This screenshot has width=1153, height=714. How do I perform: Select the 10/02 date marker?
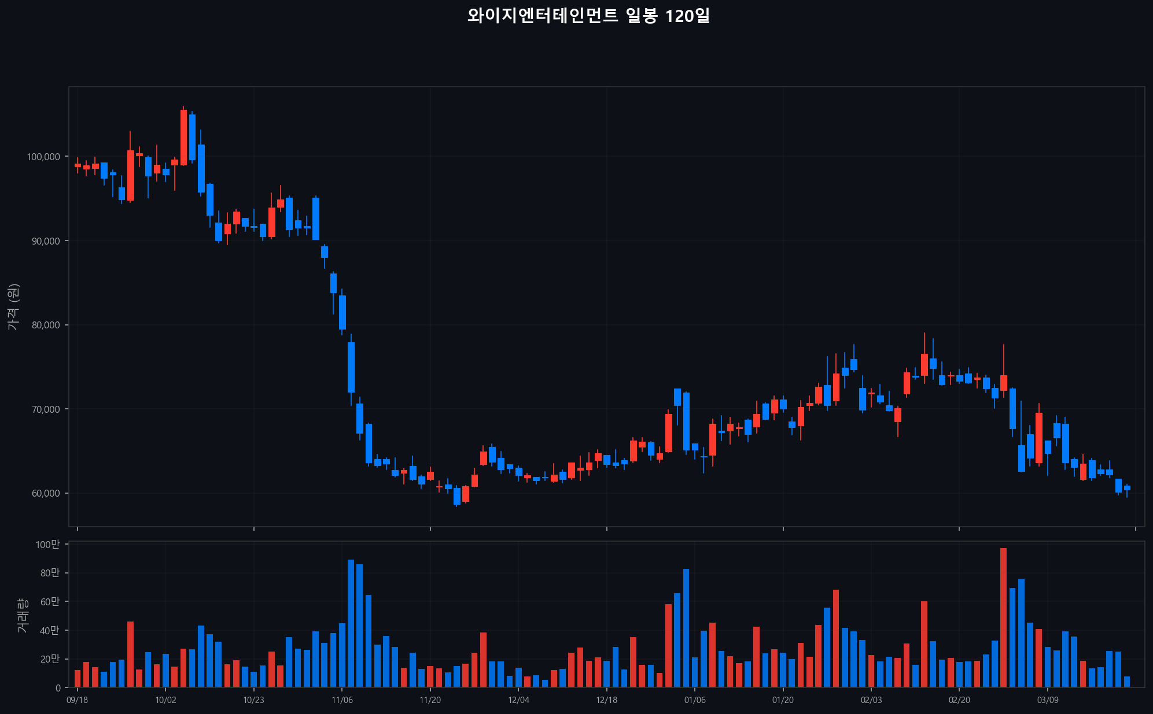pyautogui.click(x=165, y=700)
